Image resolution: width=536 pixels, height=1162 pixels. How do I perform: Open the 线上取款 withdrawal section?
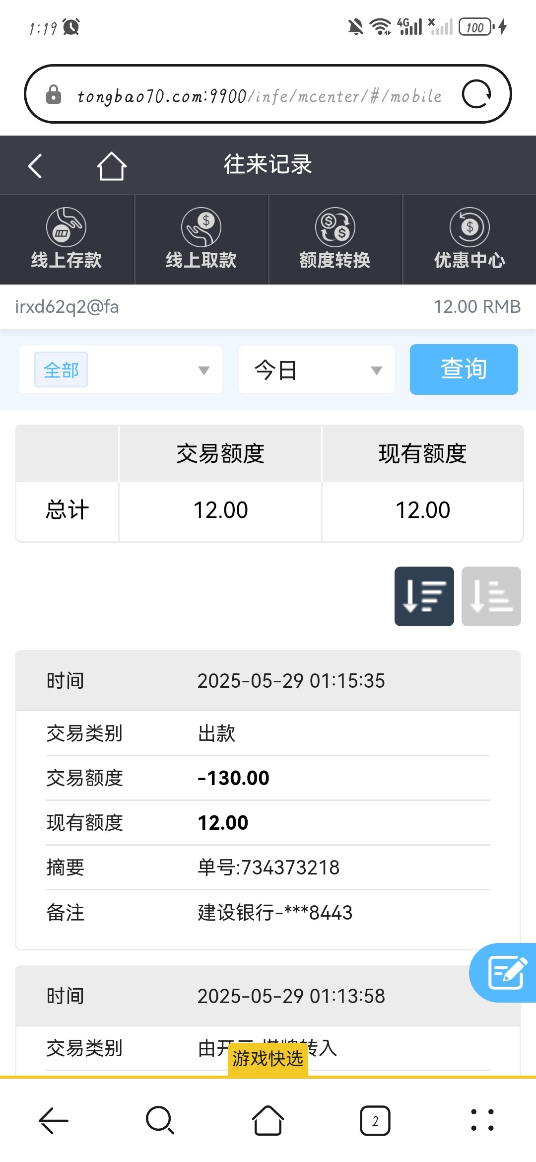[201, 239]
